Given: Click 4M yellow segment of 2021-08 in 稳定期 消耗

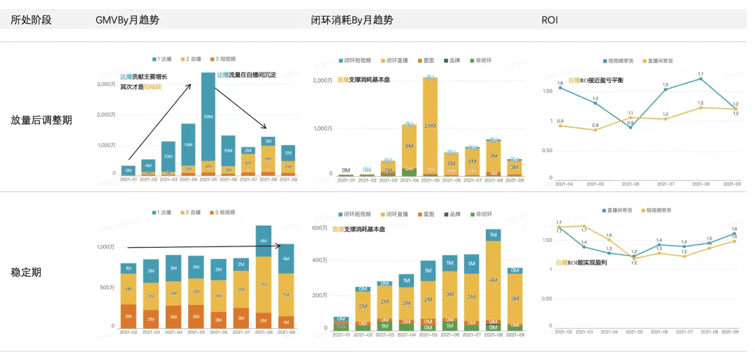Looking at the screenshot, I should (494, 280).
